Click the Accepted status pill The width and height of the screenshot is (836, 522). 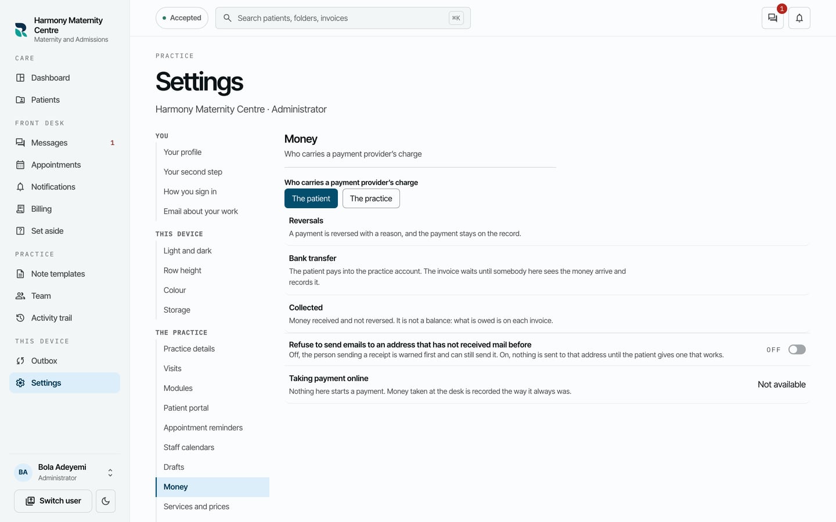(182, 18)
